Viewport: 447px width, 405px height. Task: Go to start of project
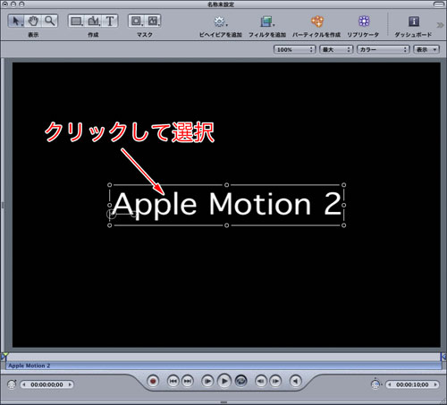click(x=173, y=381)
